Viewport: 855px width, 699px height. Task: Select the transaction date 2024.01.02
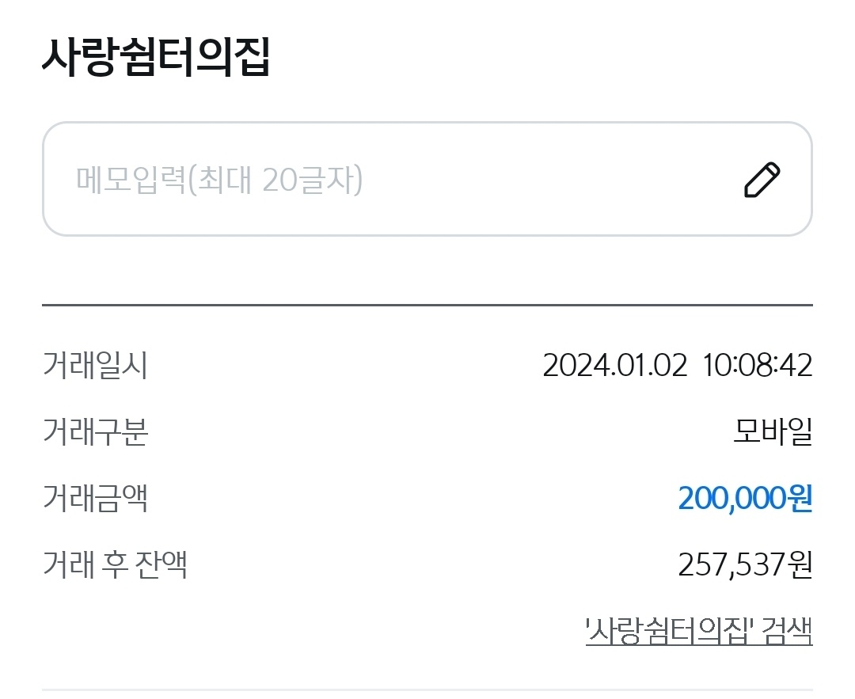[x=614, y=366]
